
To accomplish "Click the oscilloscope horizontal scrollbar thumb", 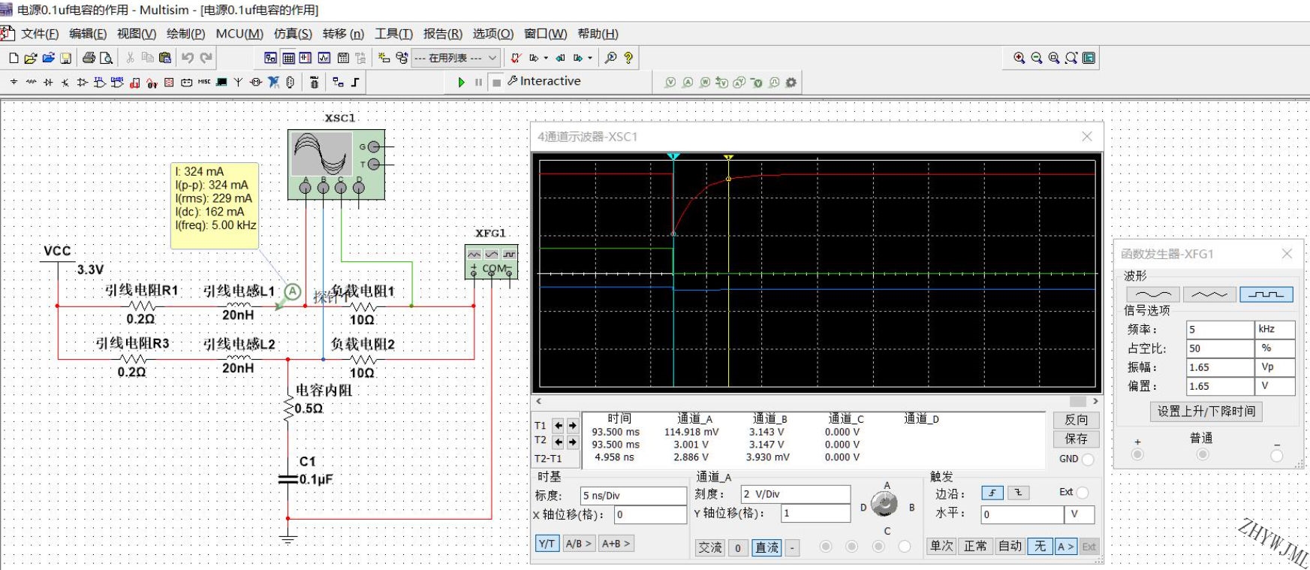I will [1077, 401].
